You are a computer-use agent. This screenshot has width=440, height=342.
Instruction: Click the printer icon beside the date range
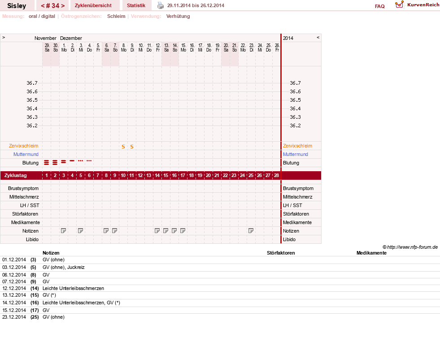pyautogui.click(x=160, y=5)
